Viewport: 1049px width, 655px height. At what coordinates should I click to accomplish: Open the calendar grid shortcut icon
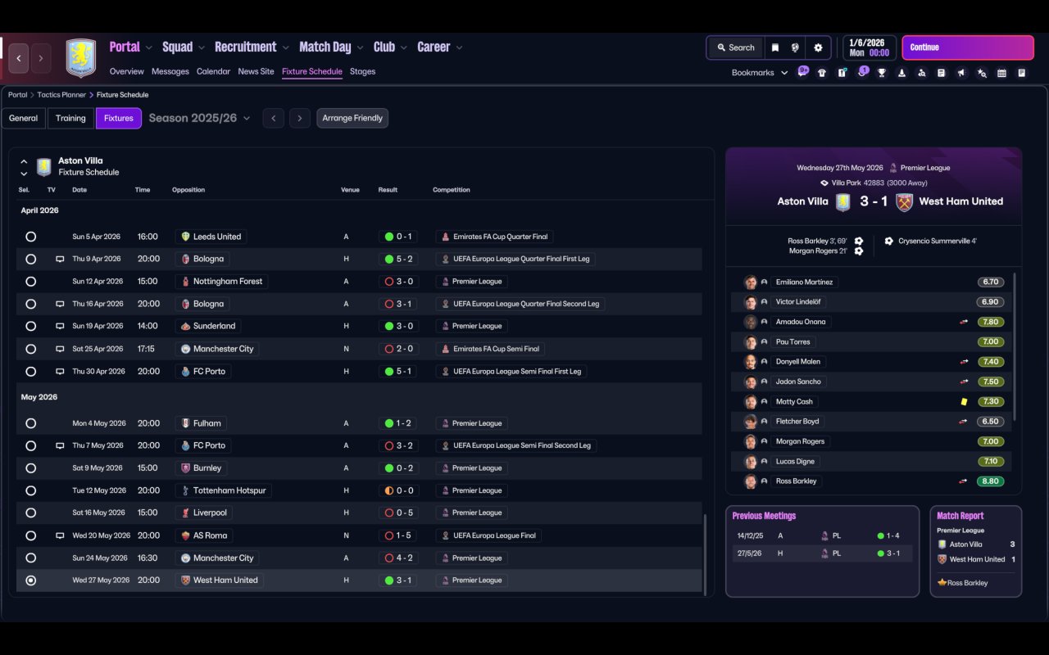pyautogui.click(x=1001, y=73)
